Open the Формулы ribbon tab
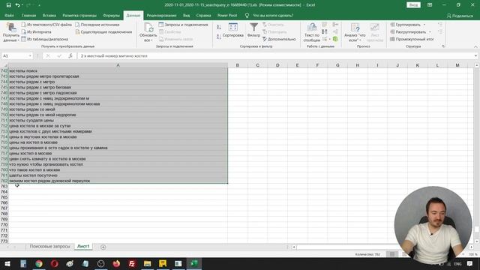The height and width of the screenshot is (270, 480). 111,15
